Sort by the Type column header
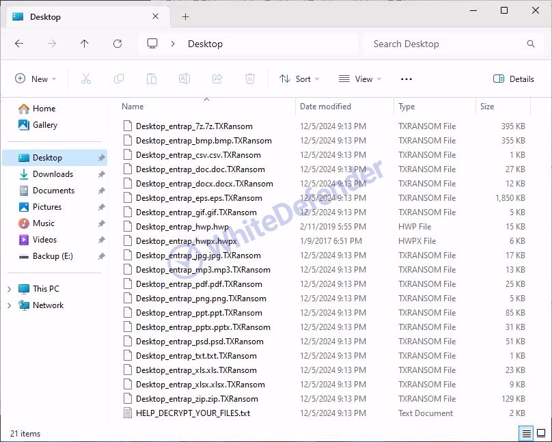Image resolution: width=552 pixels, height=442 pixels. point(406,107)
